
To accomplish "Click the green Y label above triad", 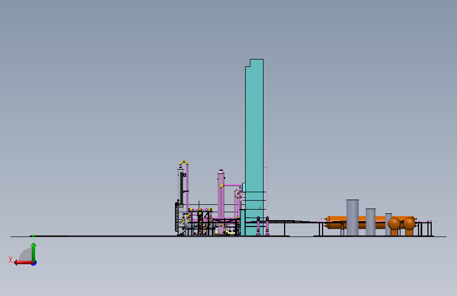I will pos(33,237).
